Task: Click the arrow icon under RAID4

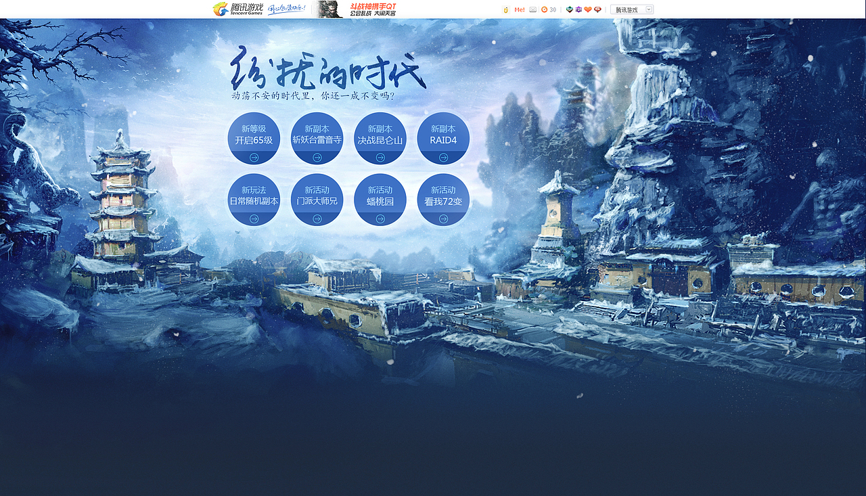Action: click(443, 157)
